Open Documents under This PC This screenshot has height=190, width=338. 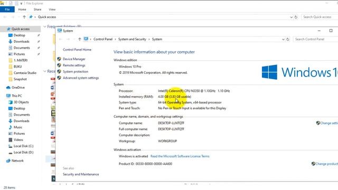tap(22, 115)
